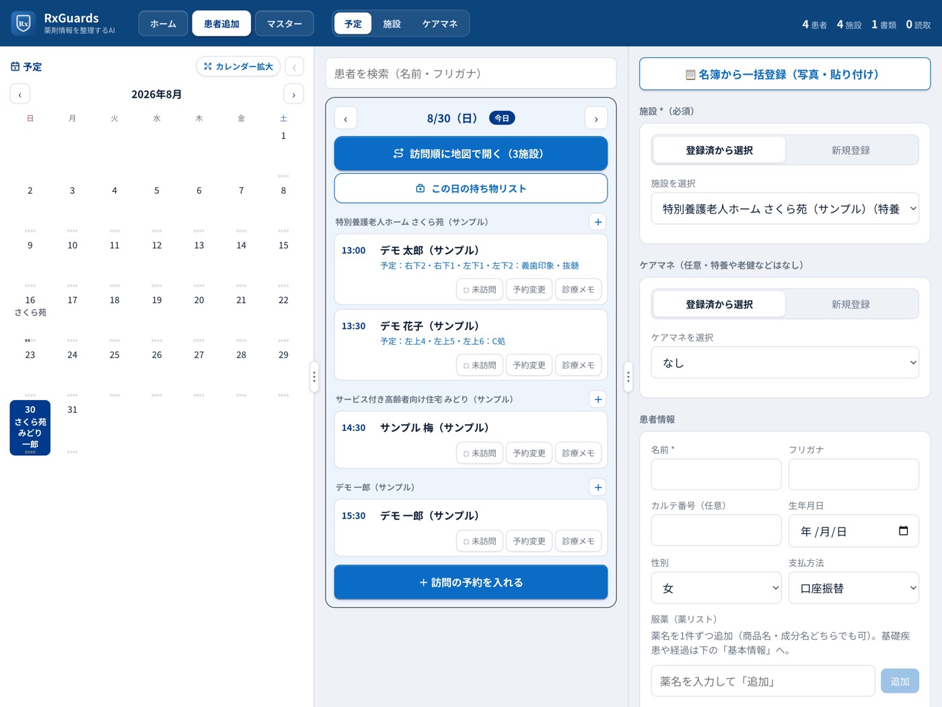Go to next month in calendar
The height and width of the screenshot is (707, 942).
(x=293, y=94)
